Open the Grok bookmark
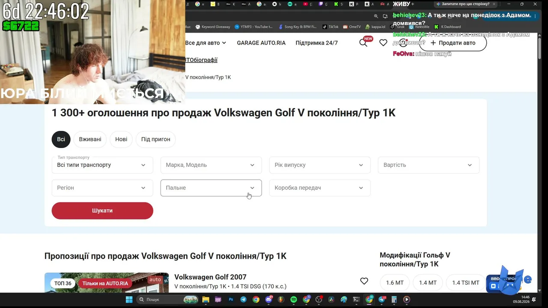 (397, 27)
